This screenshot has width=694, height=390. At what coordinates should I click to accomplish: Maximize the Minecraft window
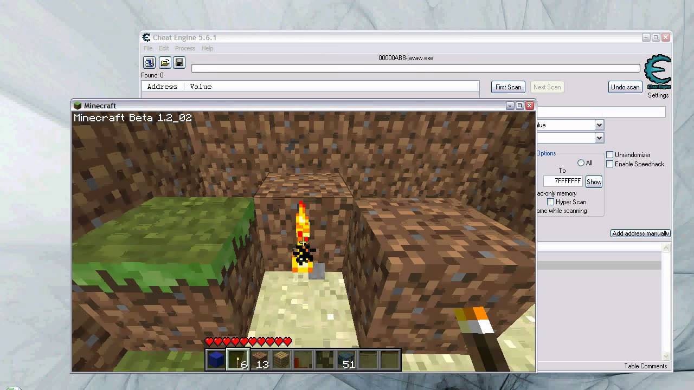[x=519, y=106]
